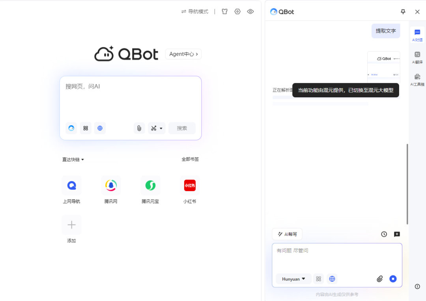Image resolution: width=426 pixels, height=301 pixels.
Task: Attach file with chat paperclip icon
Action: click(x=379, y=279)
